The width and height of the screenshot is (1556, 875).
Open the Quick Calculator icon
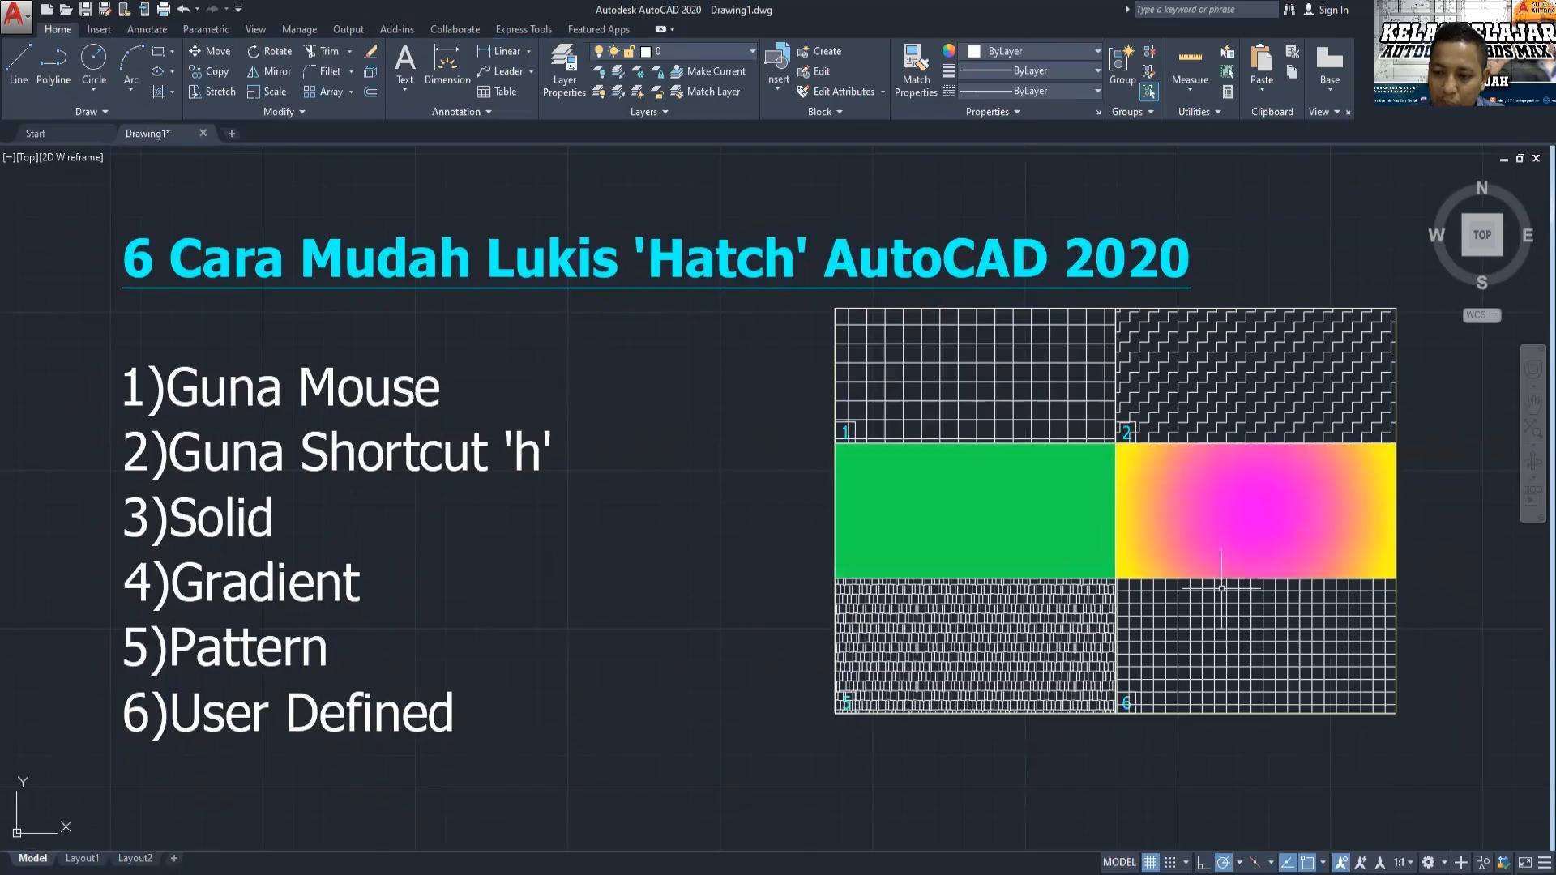(x=1228, y=92)
